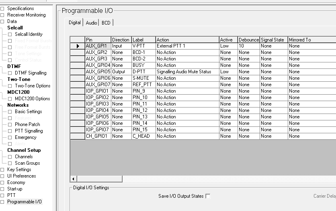Switch to the BCD tab

106,23
